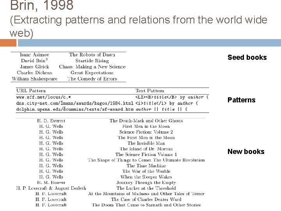Click 'When the Sleeper Wakes' title
This screenshot has height=211, width=281.
click(x=146, y=177)
